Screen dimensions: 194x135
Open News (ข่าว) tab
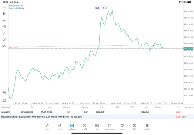tap(97, 127)
